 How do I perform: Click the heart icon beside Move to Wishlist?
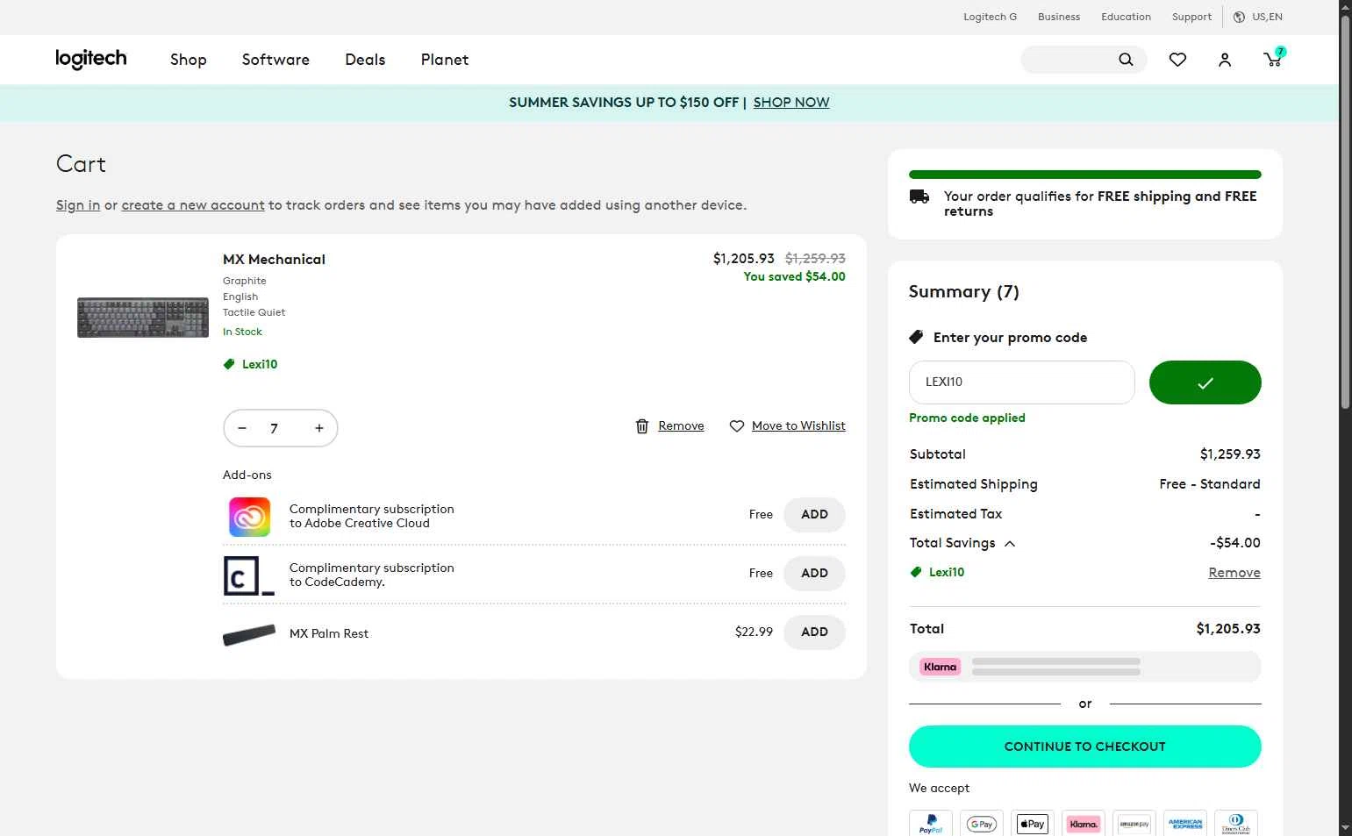tap(737, 426)
